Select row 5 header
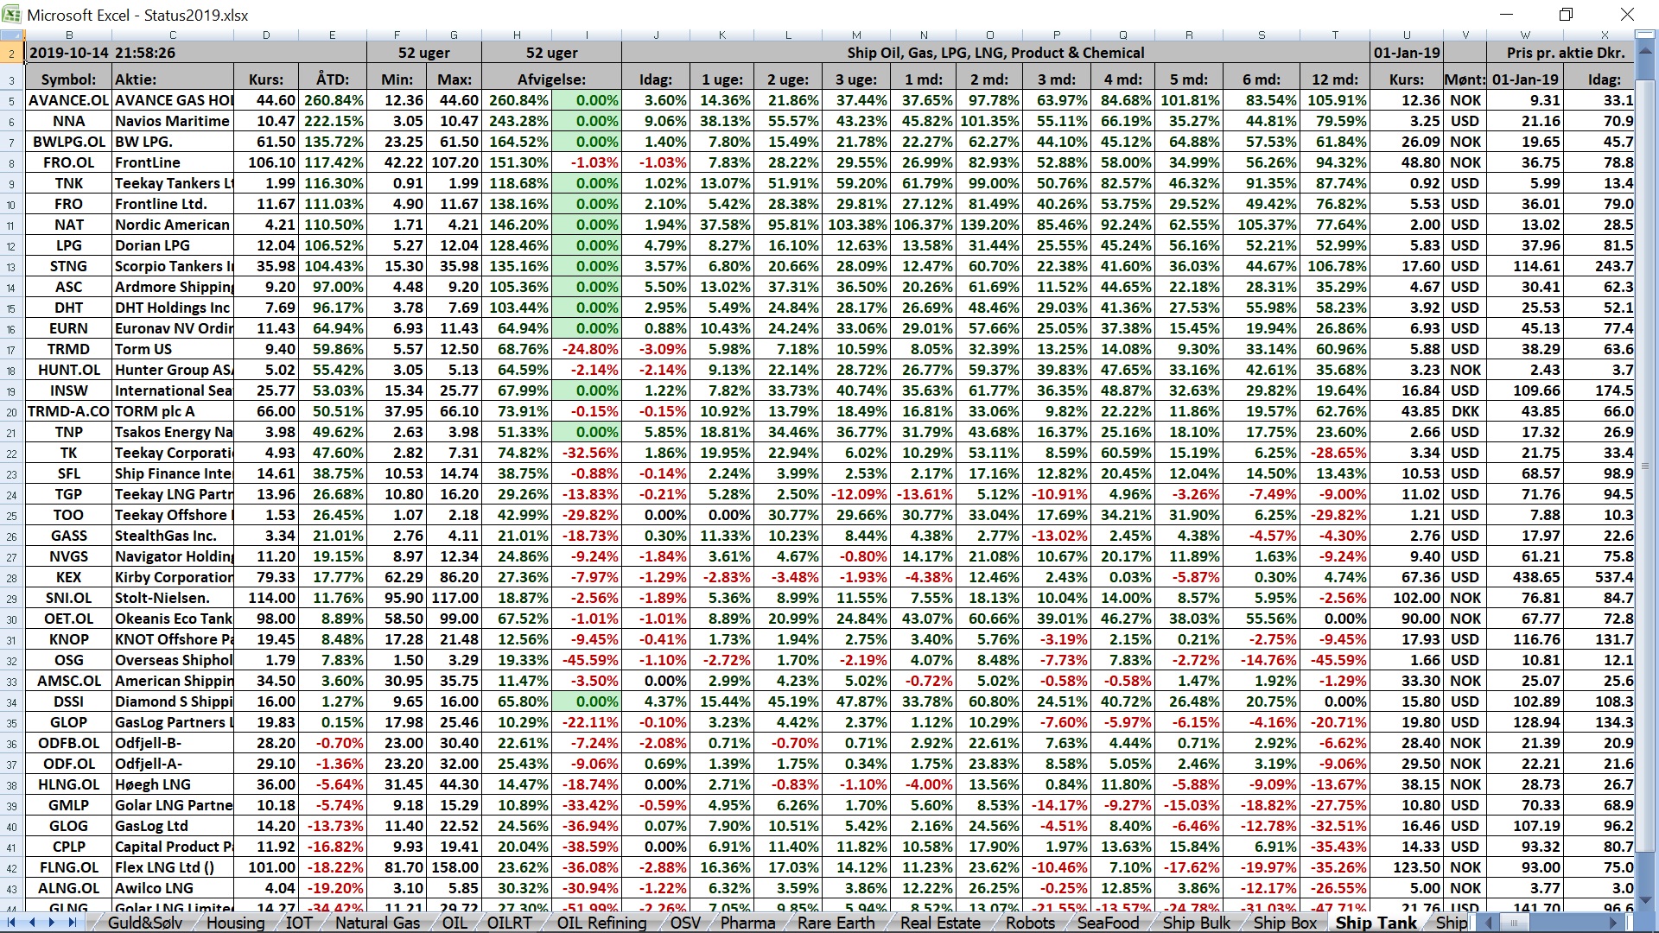Screen dimensions: 1659x933 (12, 100)
